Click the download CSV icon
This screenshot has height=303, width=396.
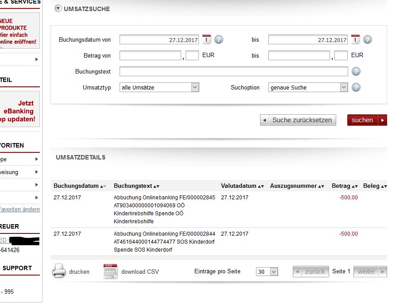110,271
